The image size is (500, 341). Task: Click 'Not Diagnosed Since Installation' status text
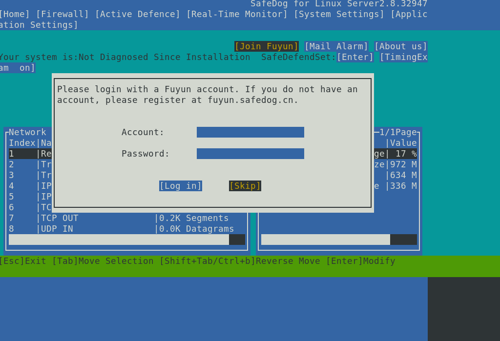pos(164,58)
